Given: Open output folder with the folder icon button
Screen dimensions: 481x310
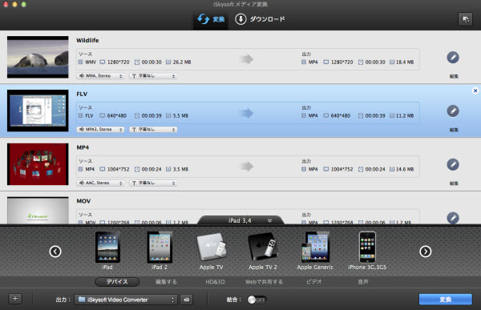Looking at the screenshot, I should (x=186, y=300).
